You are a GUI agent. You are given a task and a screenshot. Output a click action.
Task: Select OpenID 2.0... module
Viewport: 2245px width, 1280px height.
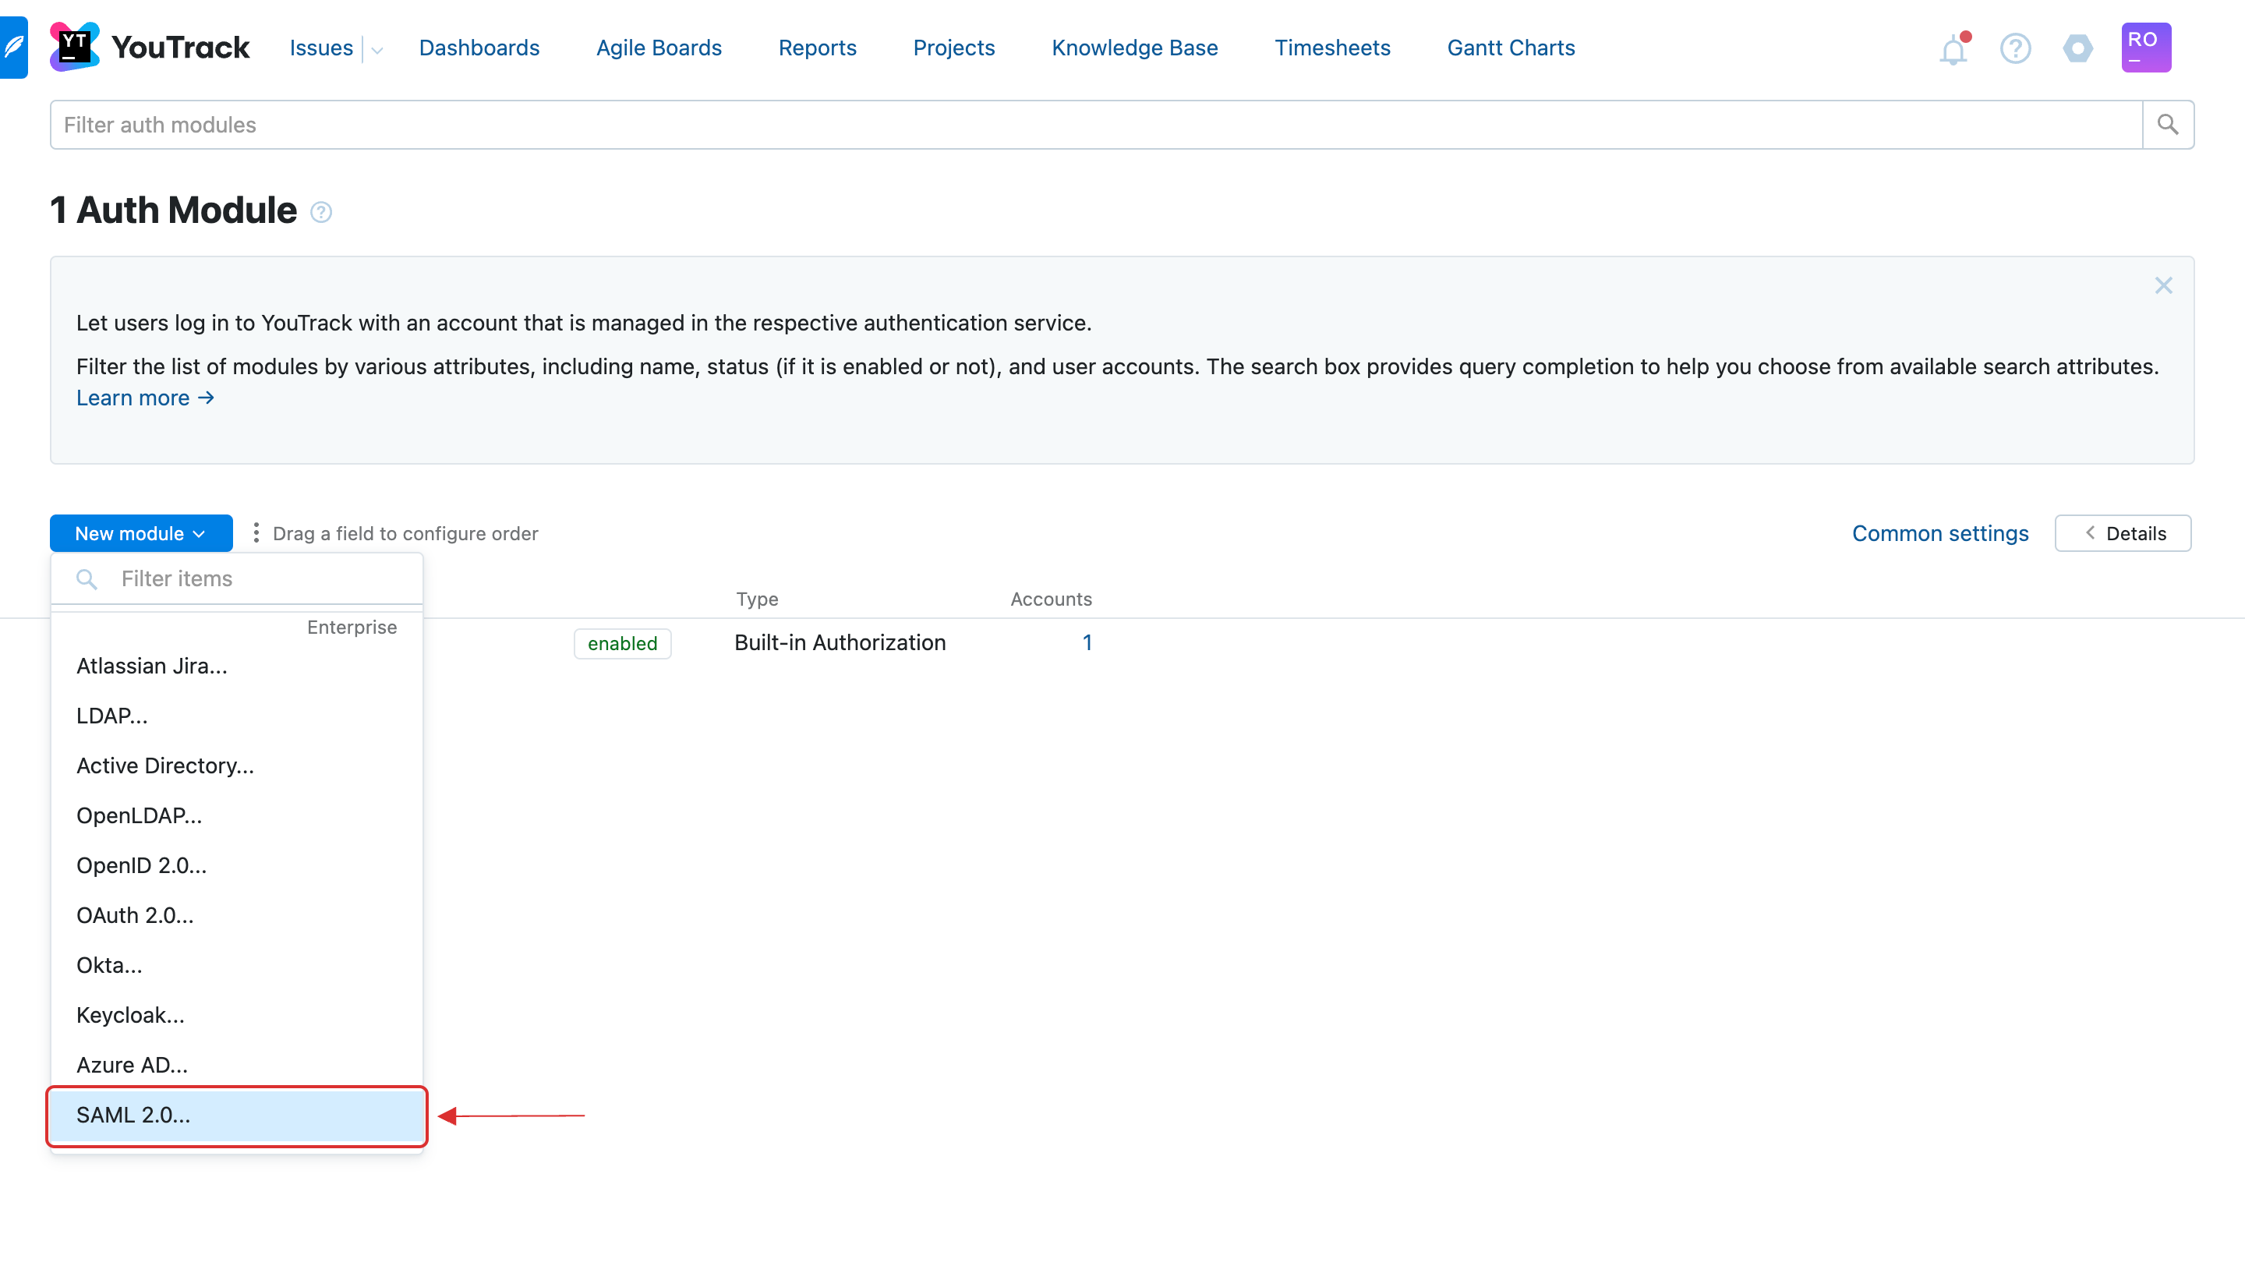pos(237,865)
